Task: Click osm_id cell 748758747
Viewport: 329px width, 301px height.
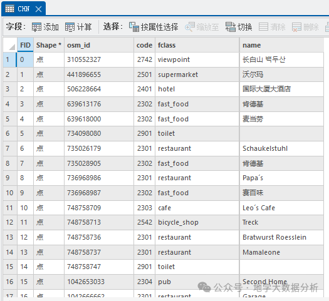Action: coord(99,267)
